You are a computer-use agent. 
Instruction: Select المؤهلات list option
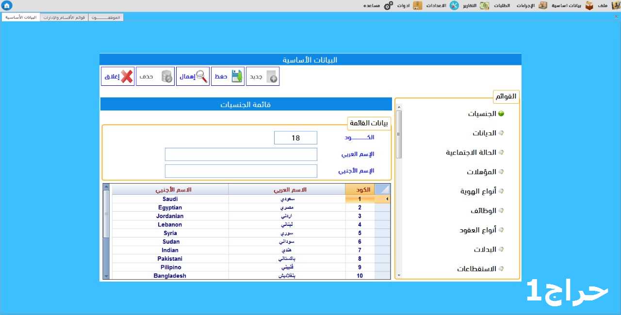click(486, 172)
